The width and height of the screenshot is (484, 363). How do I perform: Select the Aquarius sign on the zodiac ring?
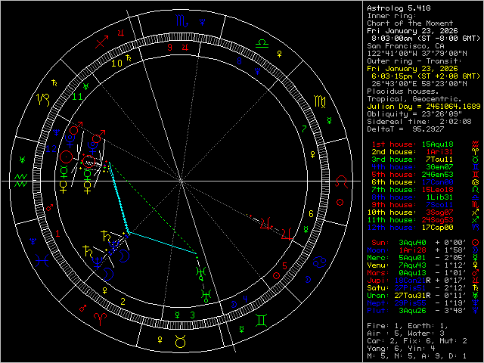tap(21, 181)
